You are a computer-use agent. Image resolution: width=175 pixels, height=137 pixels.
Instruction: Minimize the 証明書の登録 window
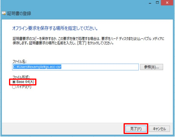click(150, 3)
